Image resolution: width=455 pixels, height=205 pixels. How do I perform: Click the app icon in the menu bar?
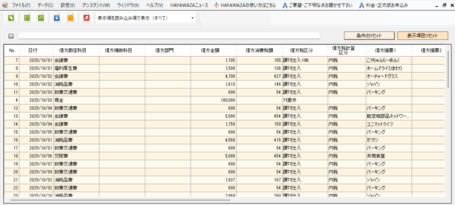5,5
